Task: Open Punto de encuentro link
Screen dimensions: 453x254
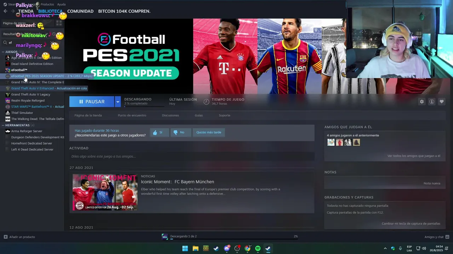Action: point(132,115)
